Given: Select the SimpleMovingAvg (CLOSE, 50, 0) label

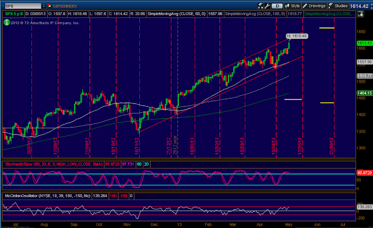Looking at the screenshot, I should coord(176,14).
